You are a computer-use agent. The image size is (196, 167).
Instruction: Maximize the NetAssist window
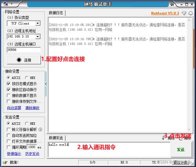[187, 4]
